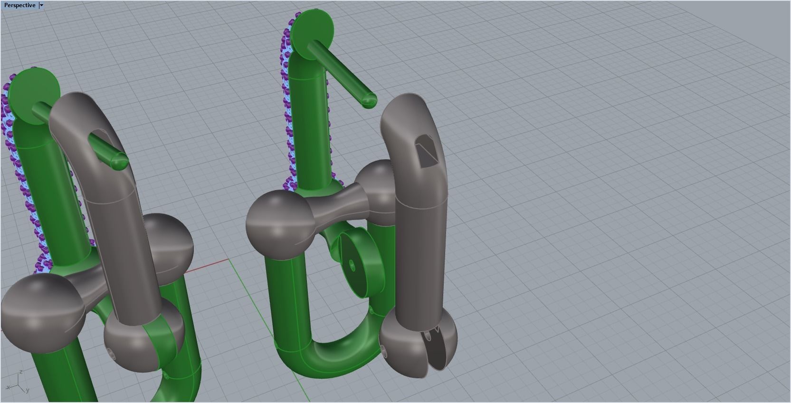Click the world axis icon in viewport corner
The image size is (791, 403).
[x=17, y=383]
